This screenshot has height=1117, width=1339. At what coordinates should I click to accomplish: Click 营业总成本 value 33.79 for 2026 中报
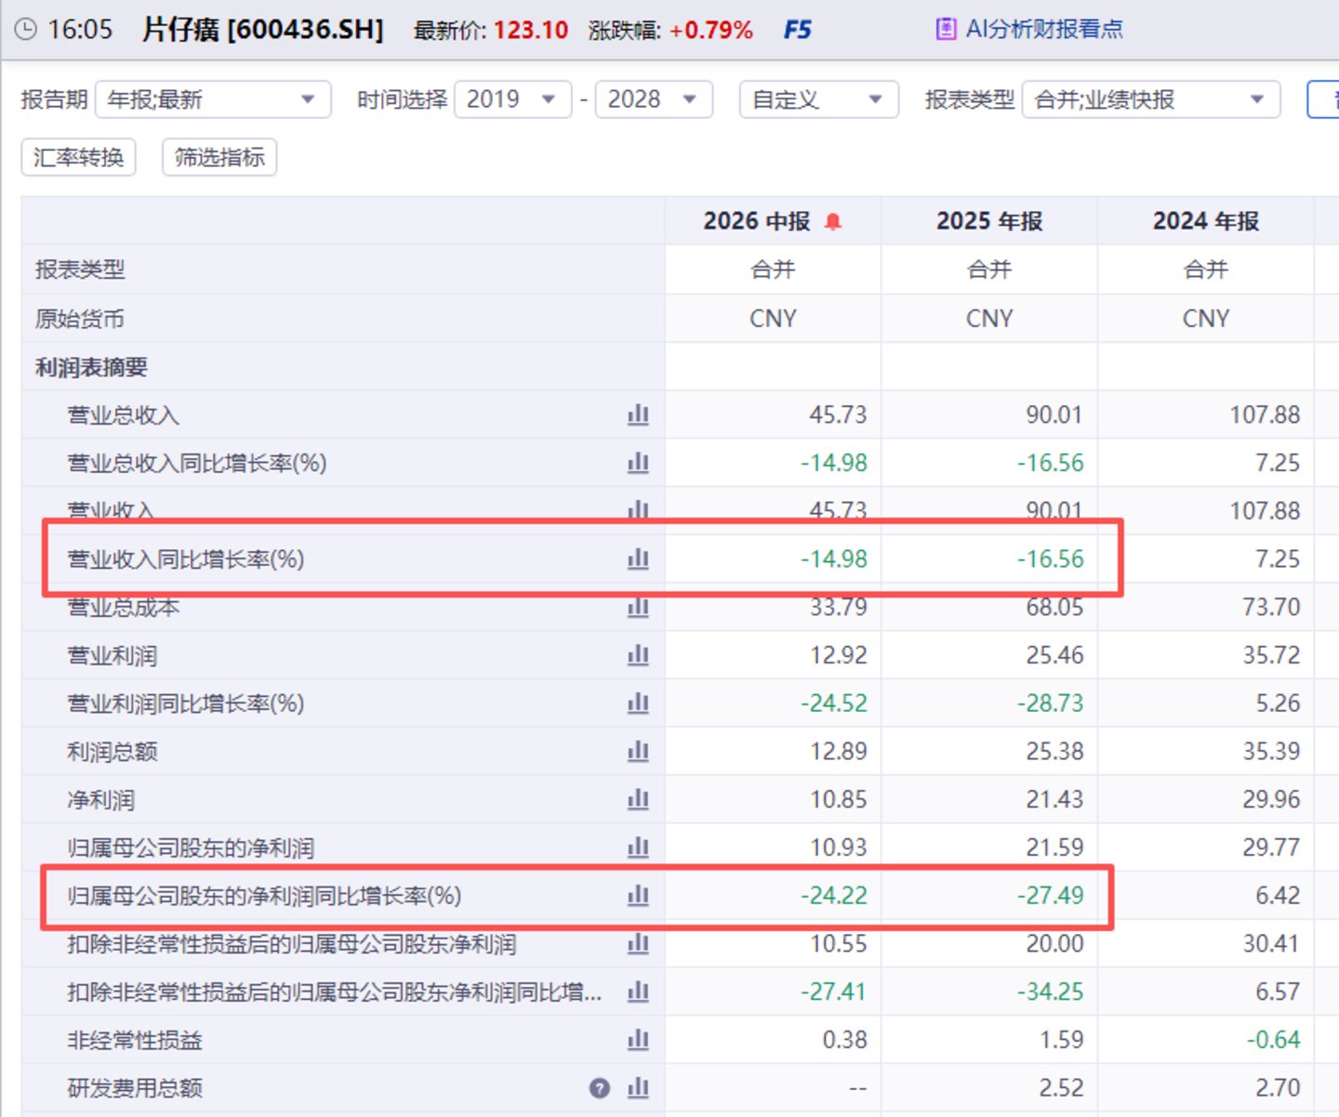click(x=838, y=607)
